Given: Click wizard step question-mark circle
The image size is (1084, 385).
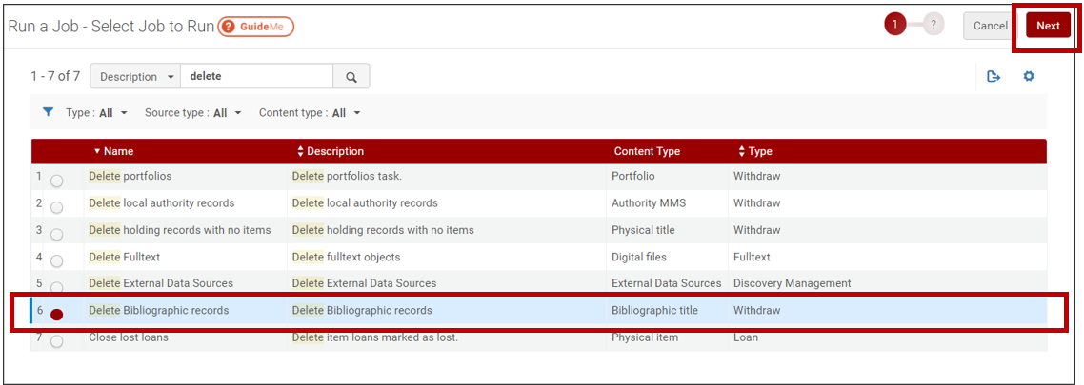Looking at the screenshot, I should tap(933, 25).
